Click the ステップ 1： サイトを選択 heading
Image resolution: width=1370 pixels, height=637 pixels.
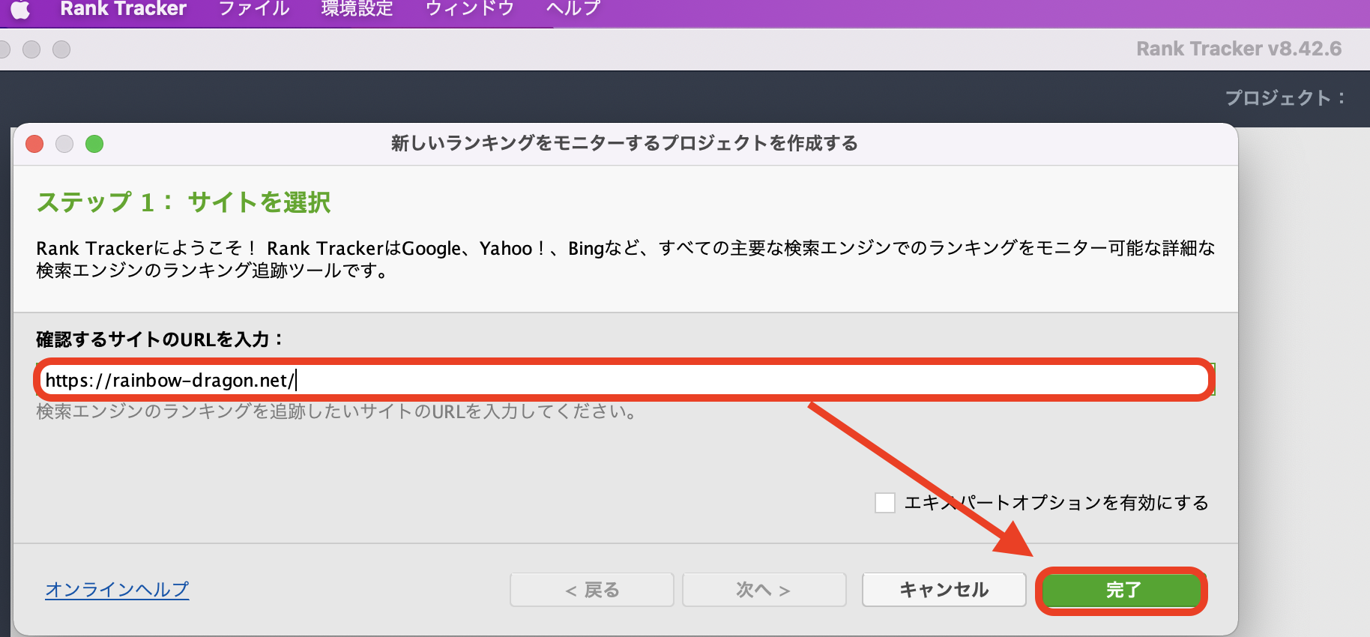184,202
